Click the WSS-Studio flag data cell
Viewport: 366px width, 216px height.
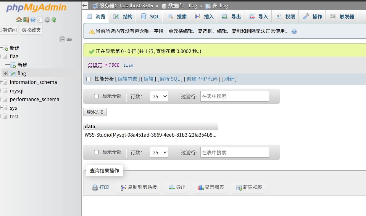tap(150, 135)
